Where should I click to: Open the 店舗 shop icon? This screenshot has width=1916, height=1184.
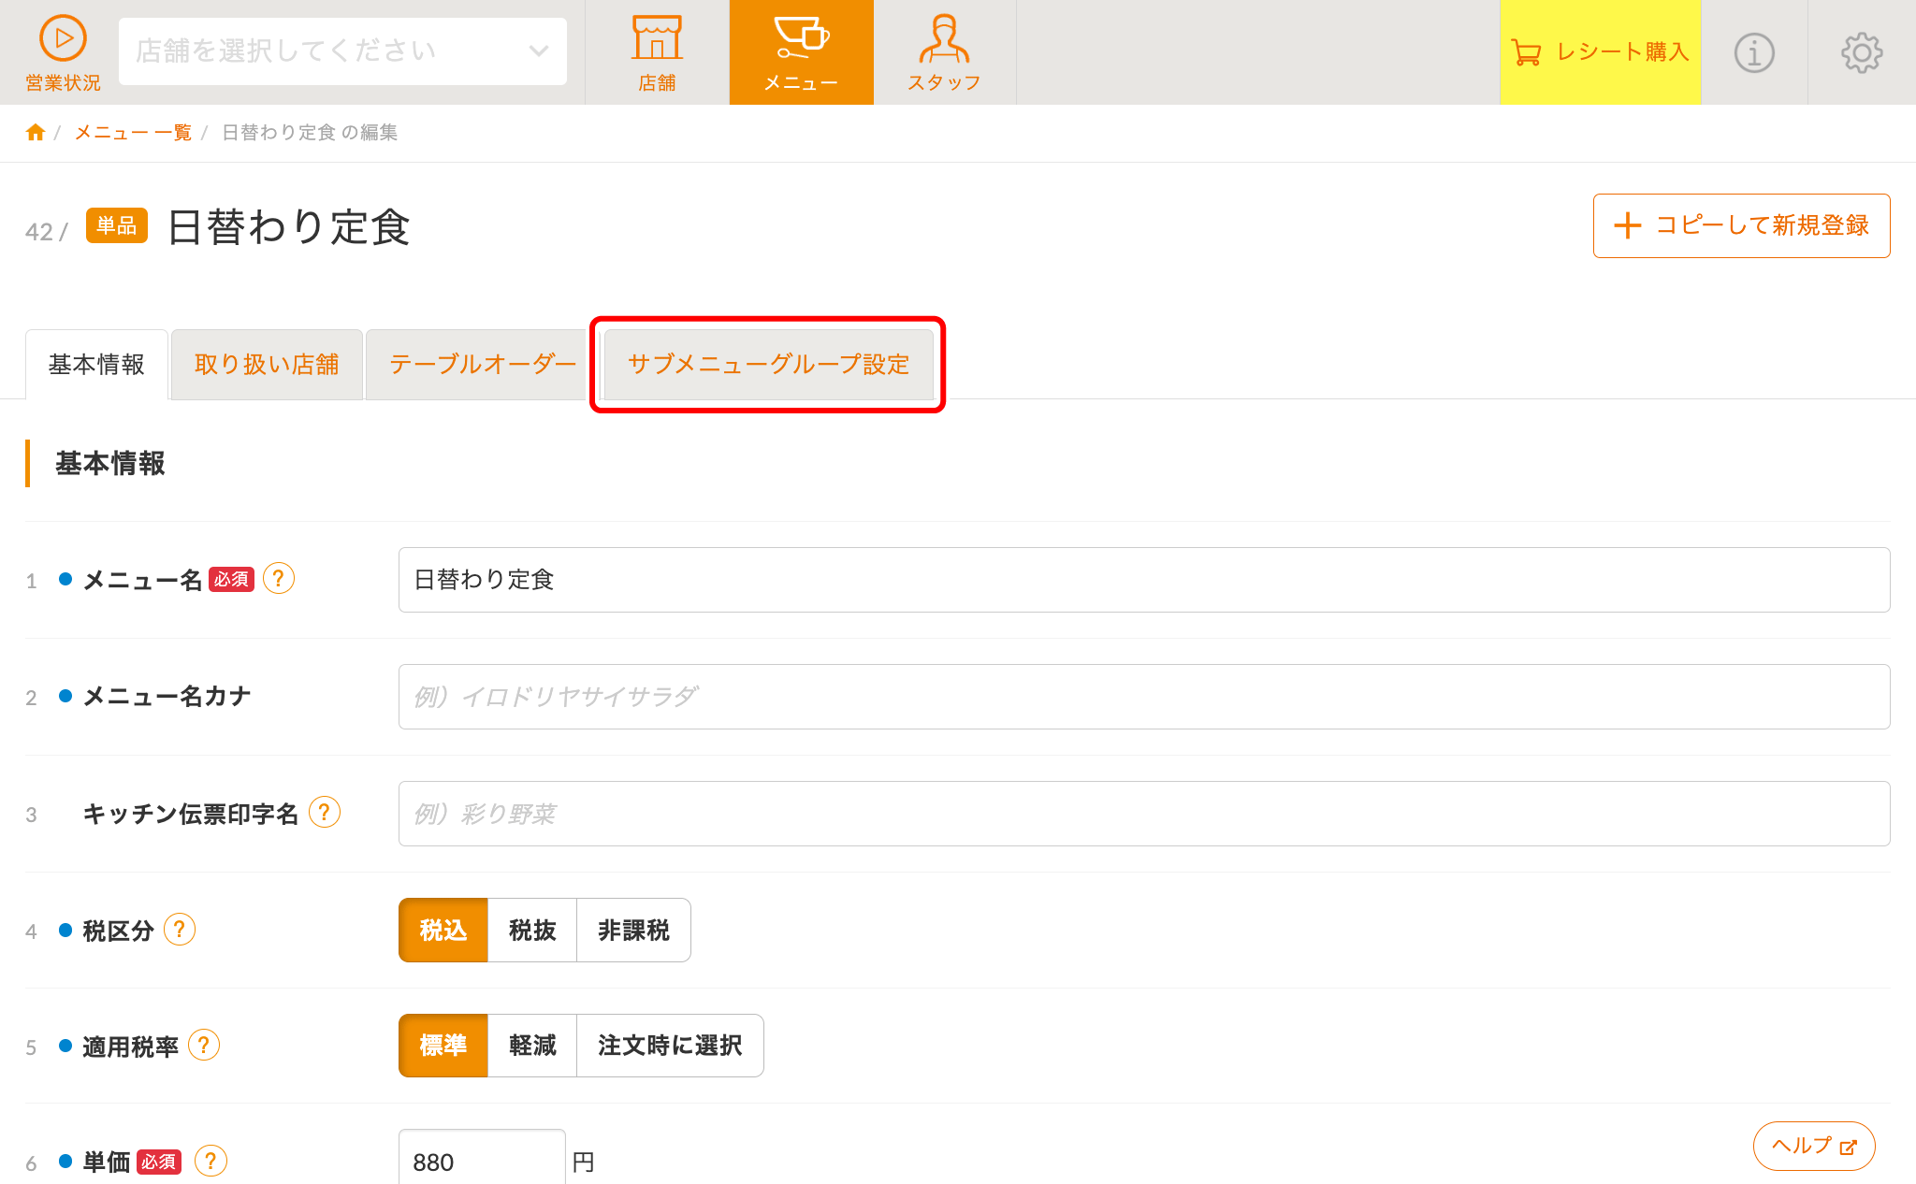point(657,38)
